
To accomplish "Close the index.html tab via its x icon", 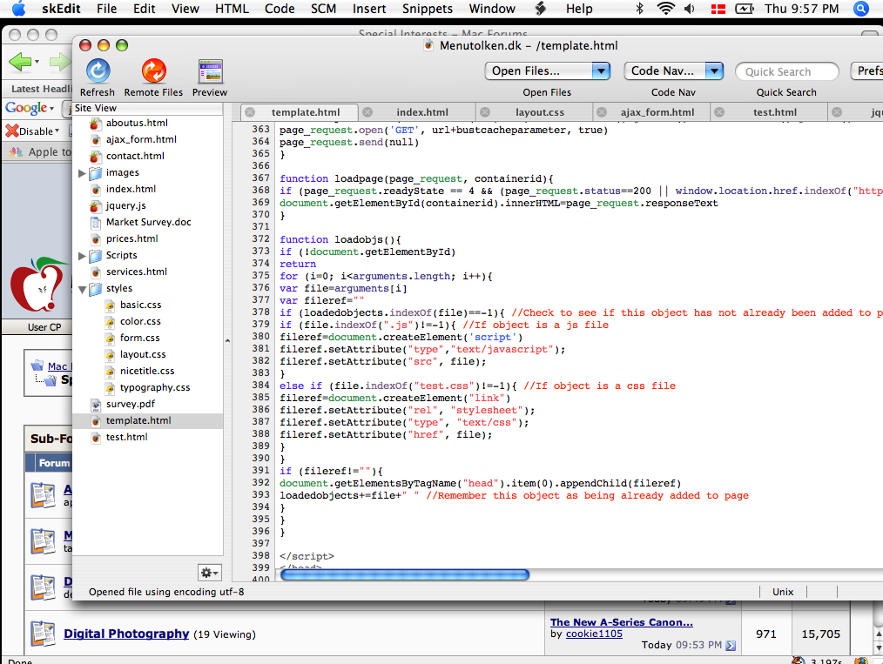I will pos(367,112).
